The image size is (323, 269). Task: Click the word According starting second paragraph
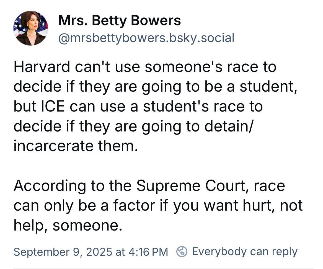(x=50, y=186)
